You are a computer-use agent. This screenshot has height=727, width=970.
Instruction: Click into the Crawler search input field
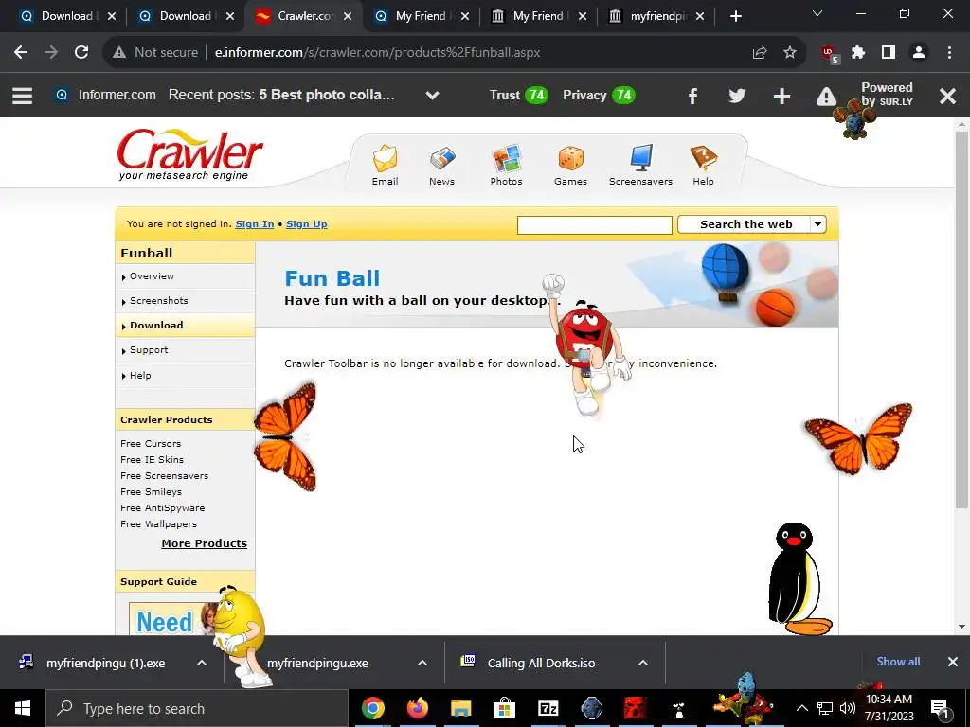[x=595, y=225]
